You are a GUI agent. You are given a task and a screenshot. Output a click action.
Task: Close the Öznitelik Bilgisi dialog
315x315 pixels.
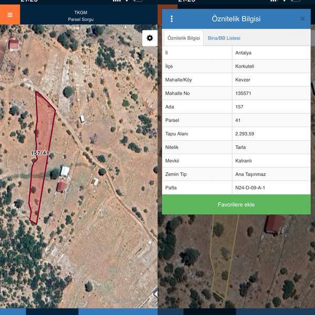(302, 19)
